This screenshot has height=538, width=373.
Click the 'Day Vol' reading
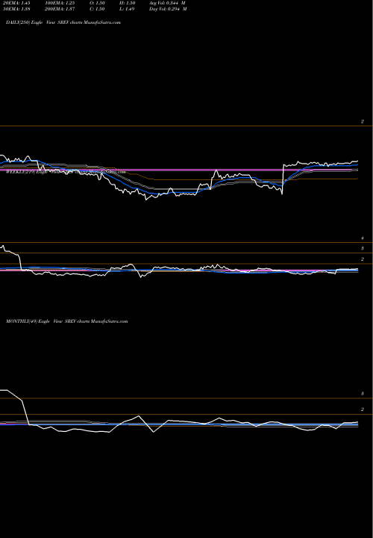click(168, 9)
